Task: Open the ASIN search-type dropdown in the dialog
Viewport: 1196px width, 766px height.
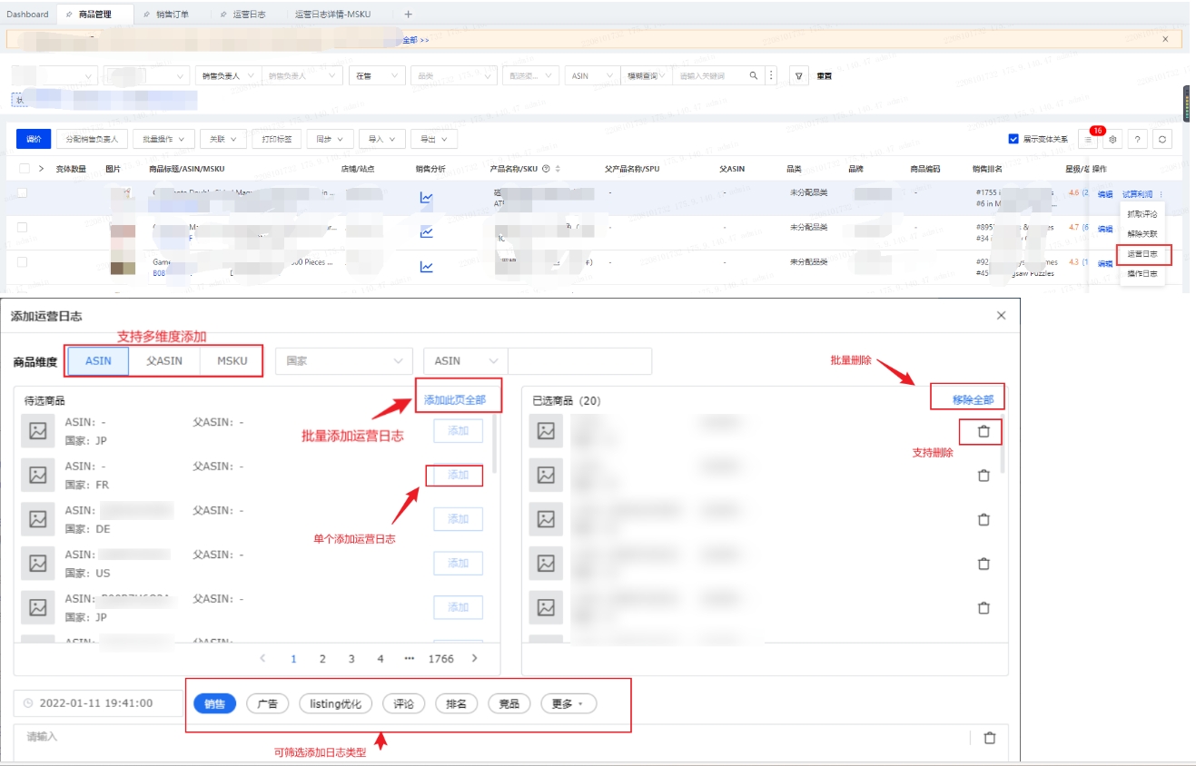Action: tap(466, 360)
